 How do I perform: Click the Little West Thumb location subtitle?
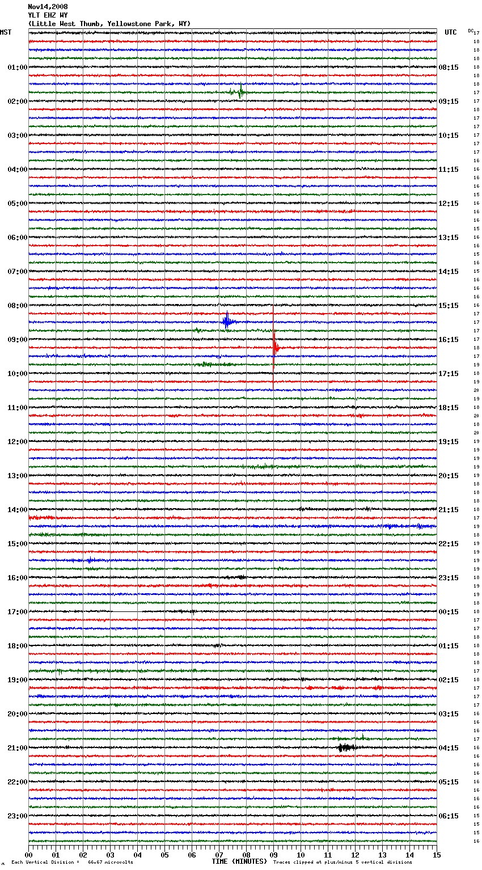pos(109,24)
